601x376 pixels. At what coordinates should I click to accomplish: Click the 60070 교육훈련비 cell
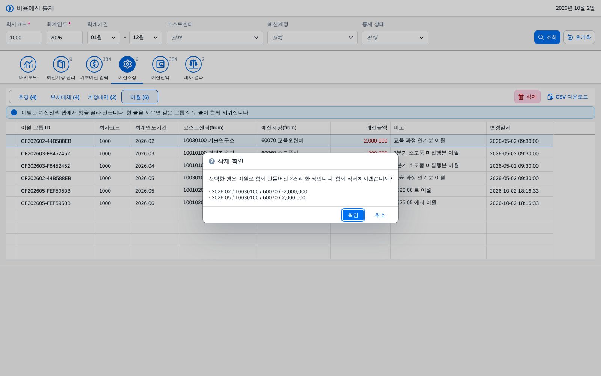click(x=294, y=141)
